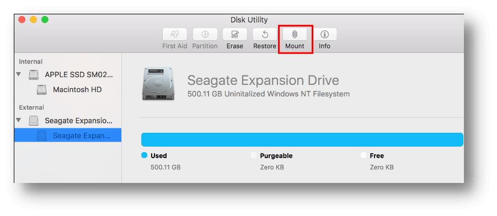Click the striped Purgeable legend dot
The image size is (497, 216).
[254, 155]
